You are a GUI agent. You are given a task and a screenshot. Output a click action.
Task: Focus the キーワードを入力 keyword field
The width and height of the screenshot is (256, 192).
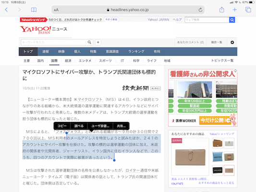point(53,42)
